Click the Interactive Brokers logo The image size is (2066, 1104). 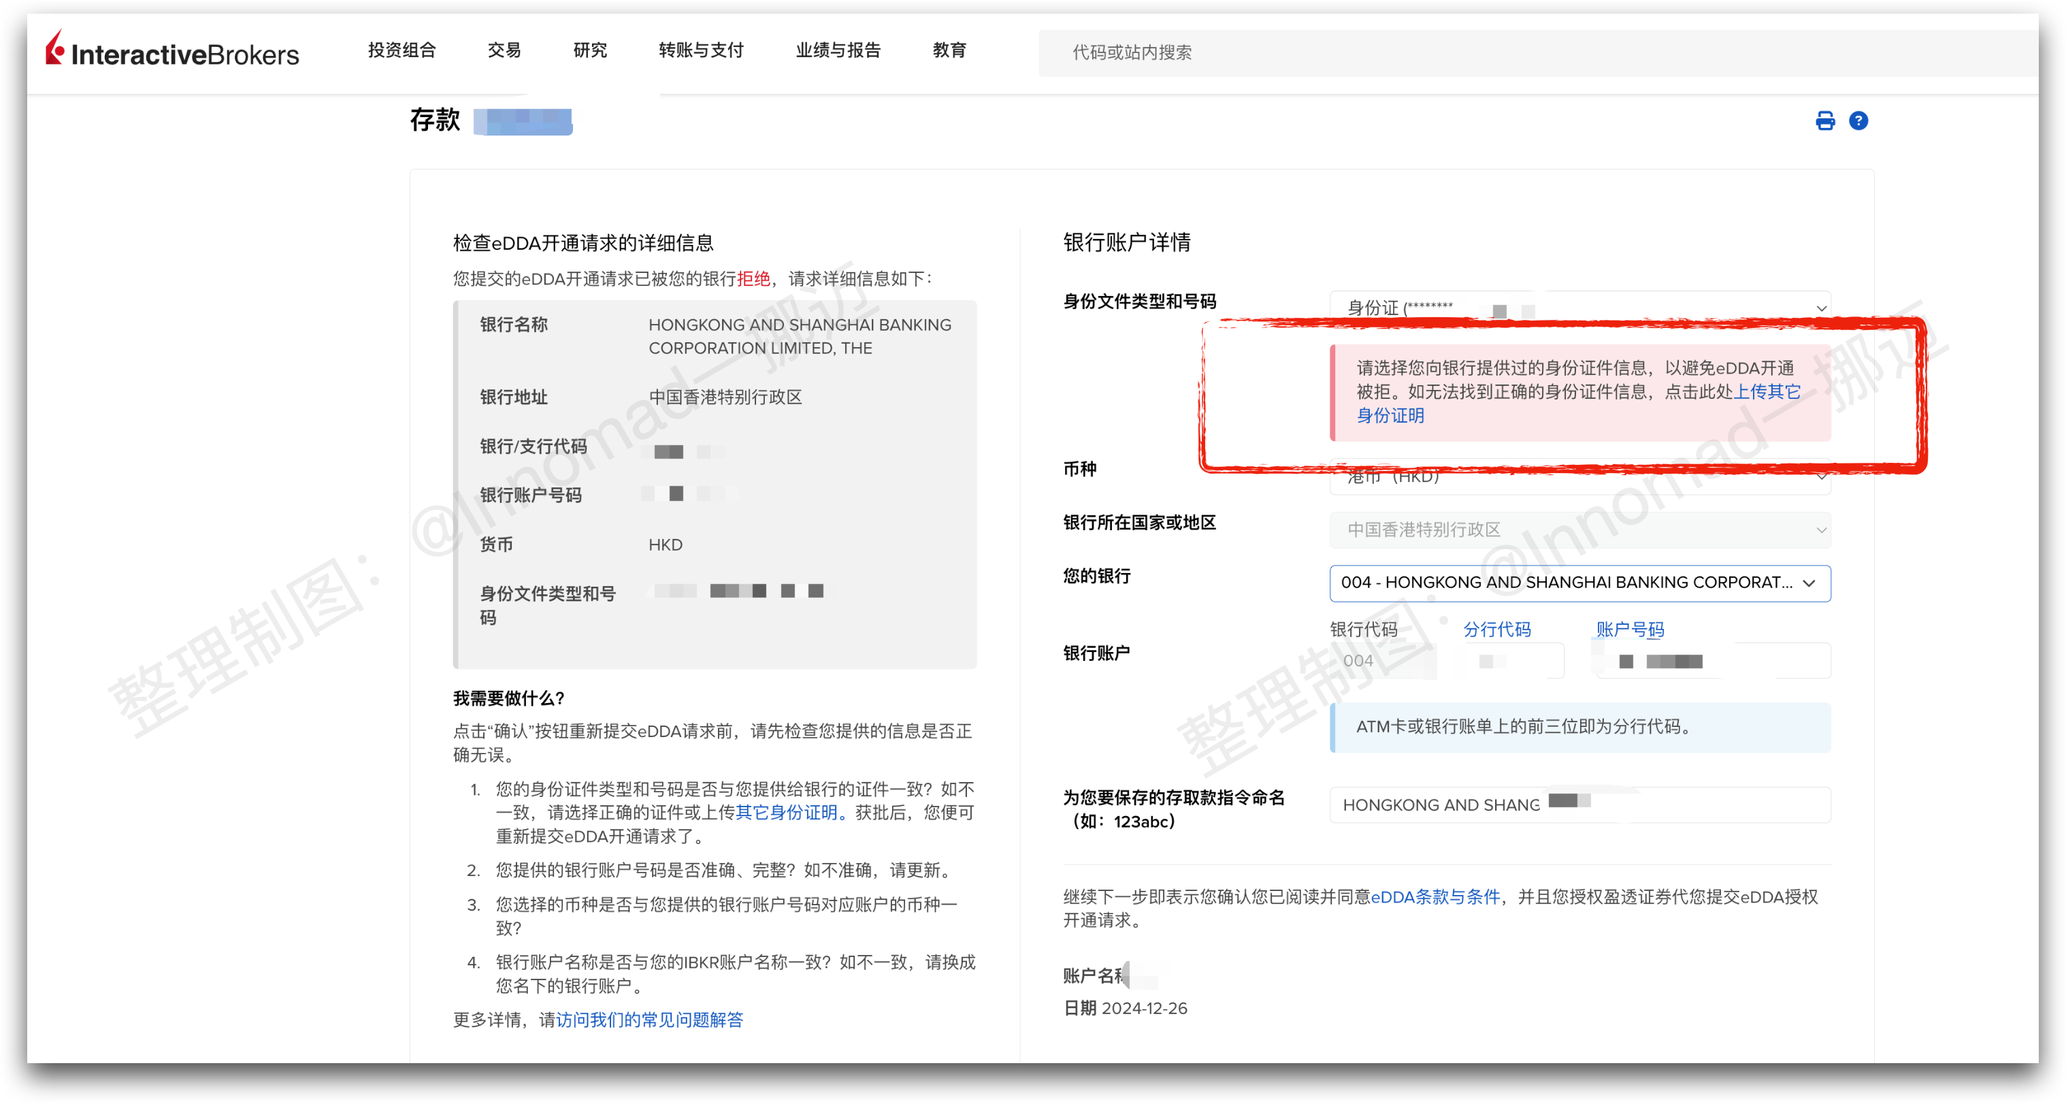[x=171, y=50]
